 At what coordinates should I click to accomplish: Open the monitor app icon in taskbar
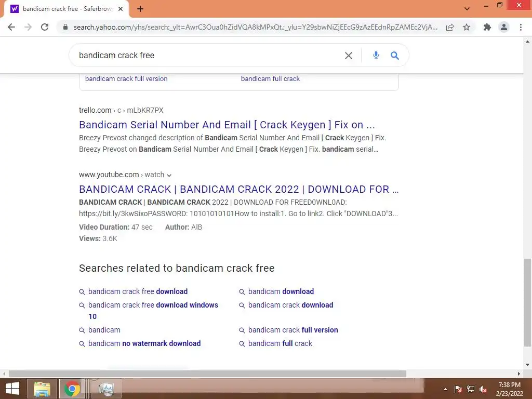click(x=107, y=389)
